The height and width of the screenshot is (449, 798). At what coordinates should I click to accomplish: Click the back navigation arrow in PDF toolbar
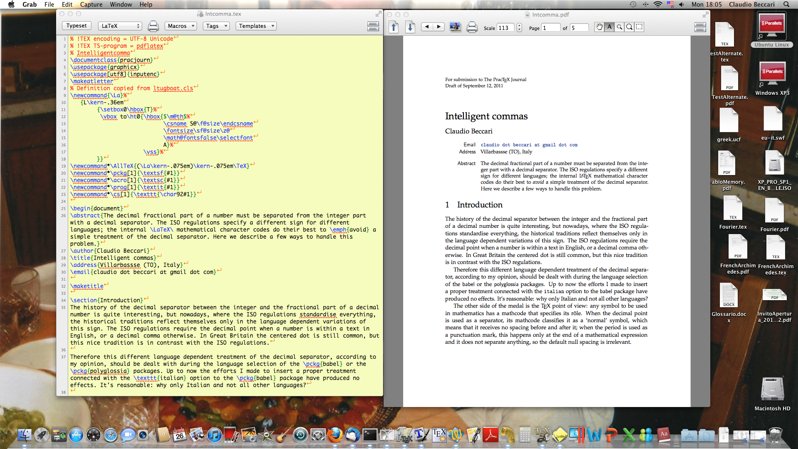pyautogui.click(x=426, y=27)
